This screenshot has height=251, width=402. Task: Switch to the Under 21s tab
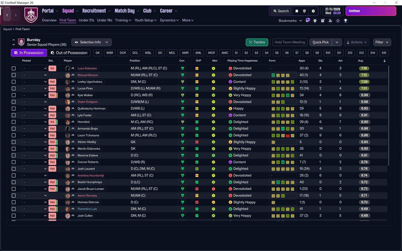tap(86, 20)
